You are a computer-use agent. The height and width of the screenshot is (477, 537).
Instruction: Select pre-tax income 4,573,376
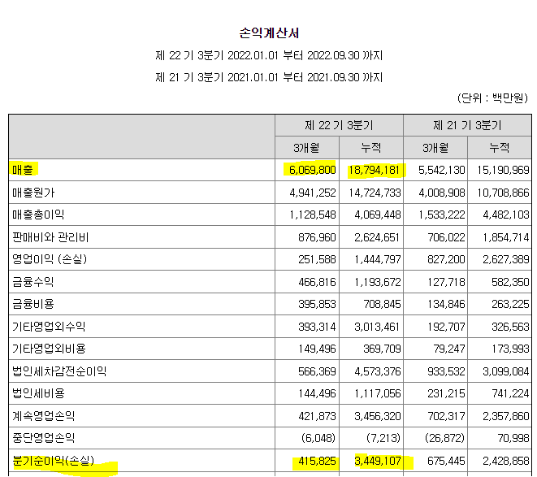(377, 371)
